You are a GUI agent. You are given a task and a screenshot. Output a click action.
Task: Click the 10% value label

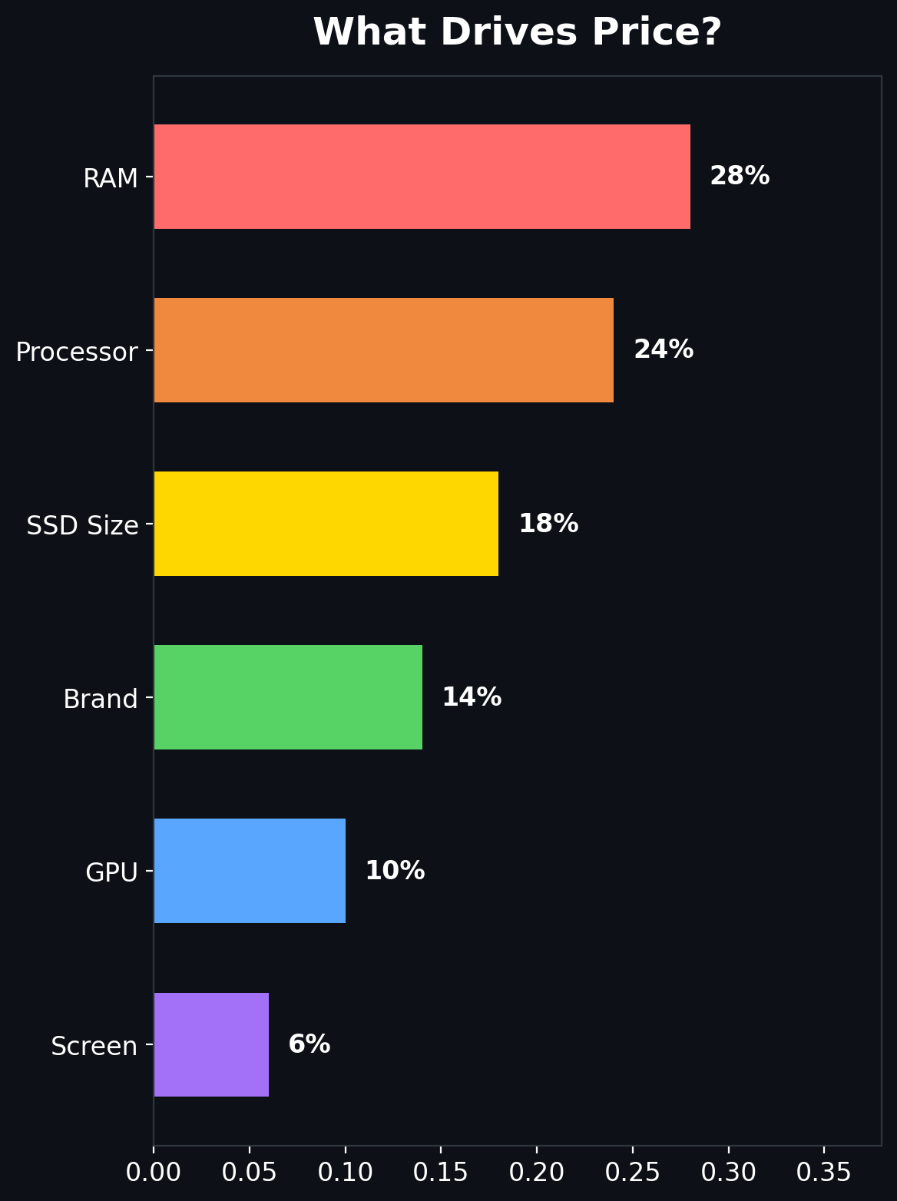tap(394, 871)
